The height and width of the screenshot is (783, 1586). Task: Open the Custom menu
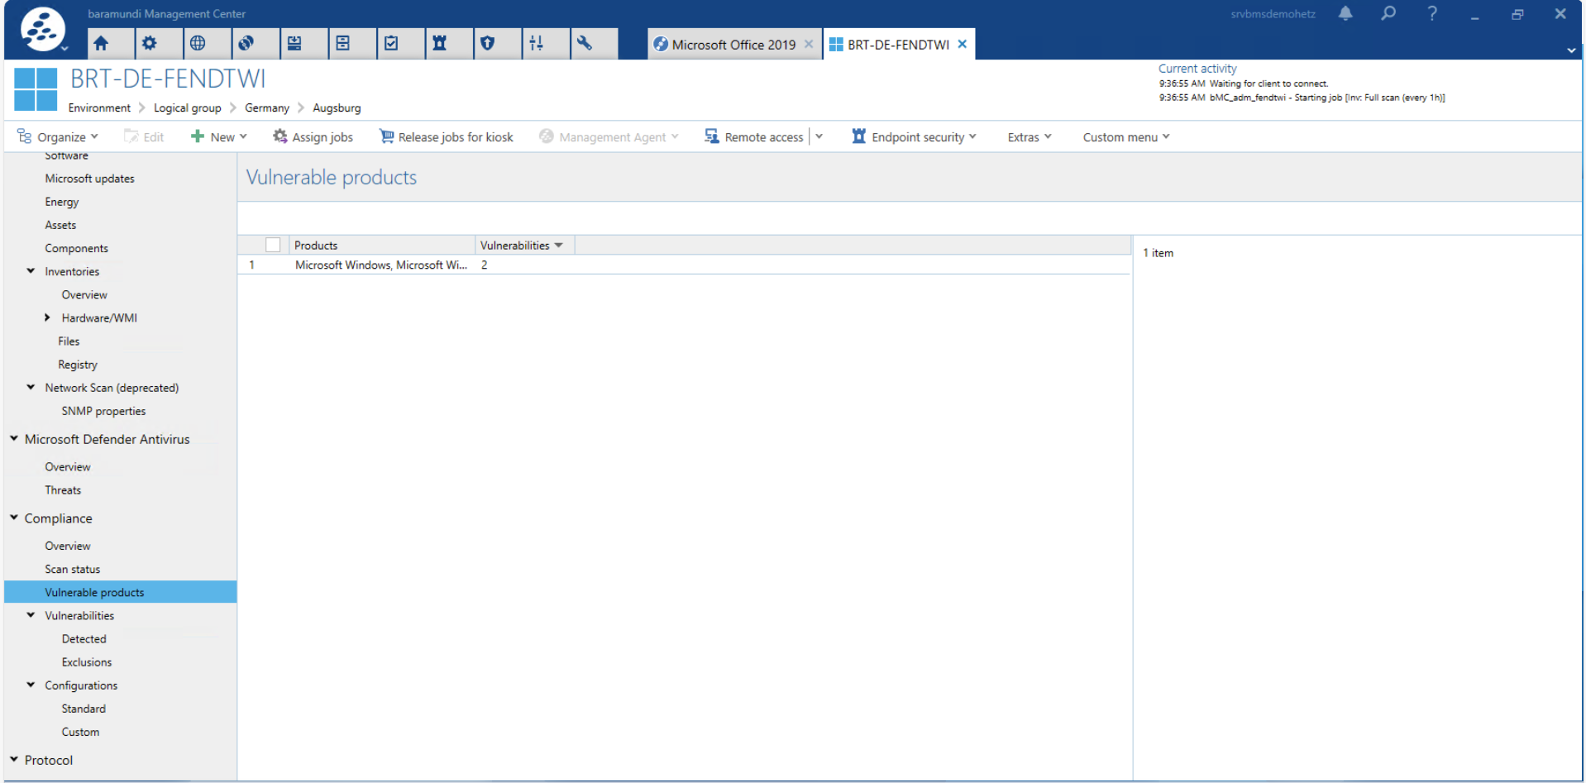click(x=1125, y=137)
